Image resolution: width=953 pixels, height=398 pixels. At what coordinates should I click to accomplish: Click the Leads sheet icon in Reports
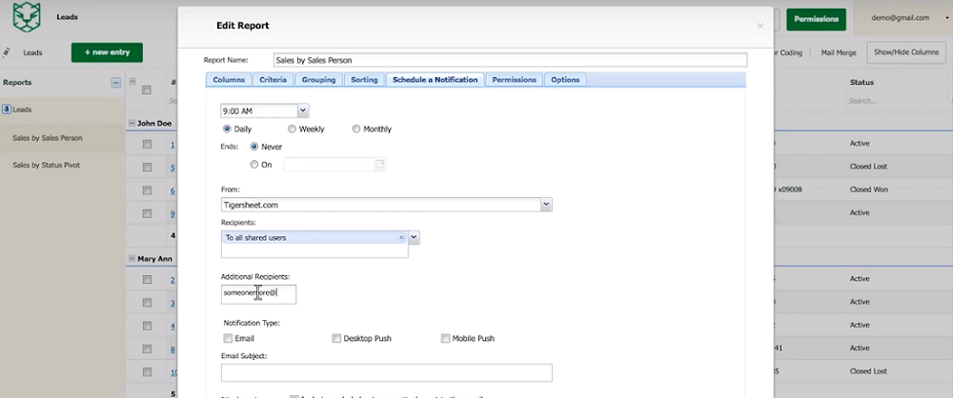tap(8, 109)
